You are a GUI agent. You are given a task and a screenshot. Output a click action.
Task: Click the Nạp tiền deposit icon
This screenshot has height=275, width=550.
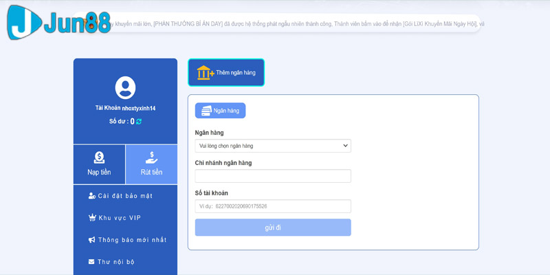click(x=99, y=158)
